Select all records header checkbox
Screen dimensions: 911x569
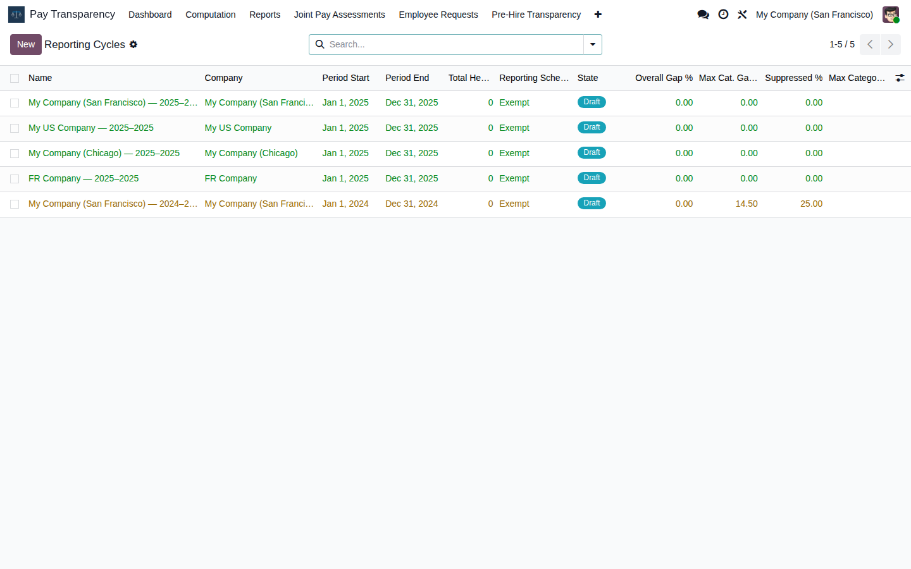15,78
